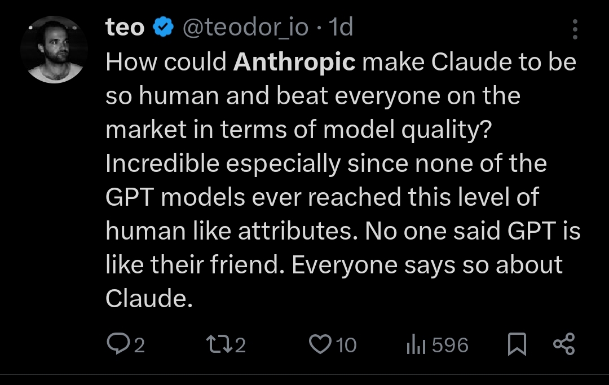Click the "1d" post timestamp

point(341,28)
